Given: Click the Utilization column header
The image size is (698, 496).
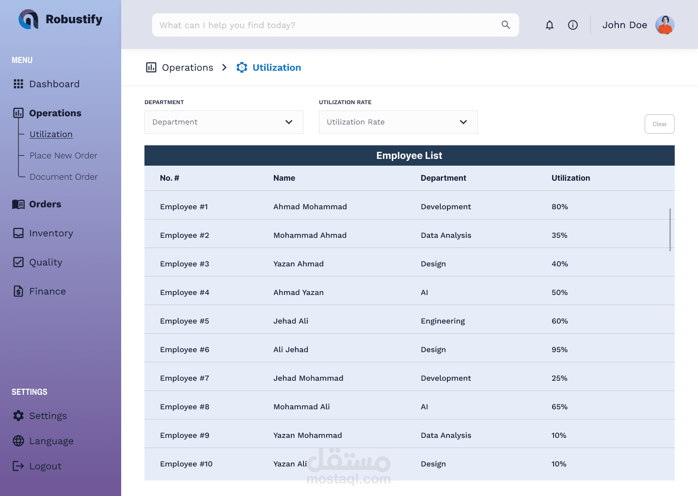Looking at the screenshot, I should [571, 178].
